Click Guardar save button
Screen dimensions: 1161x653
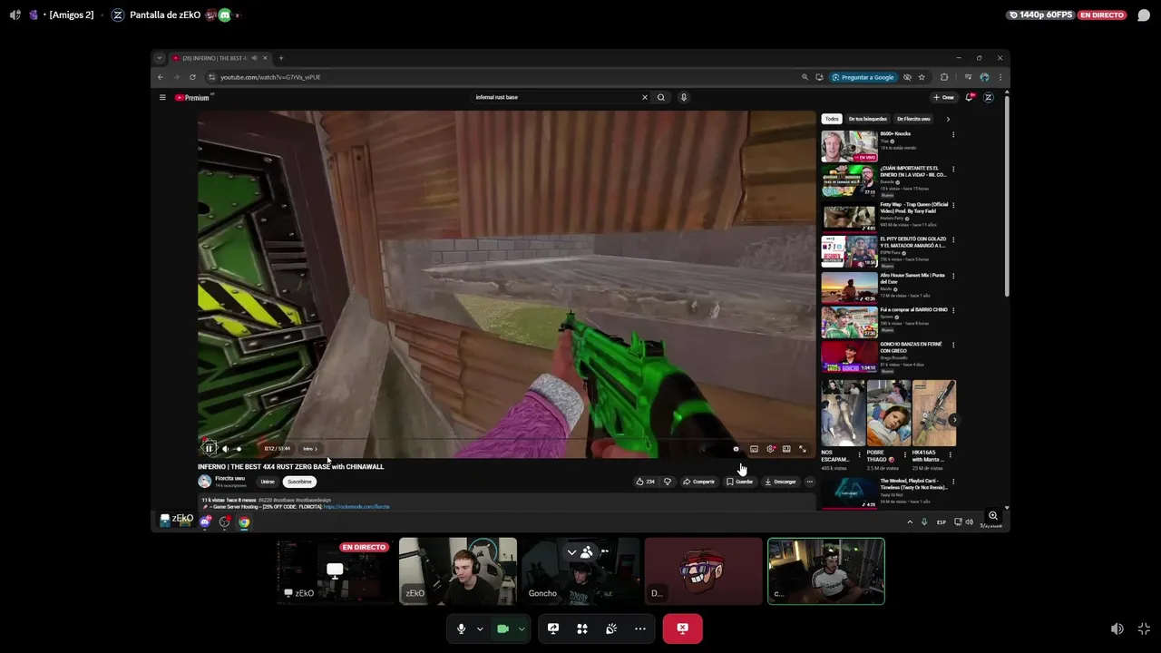pos(740,482)
